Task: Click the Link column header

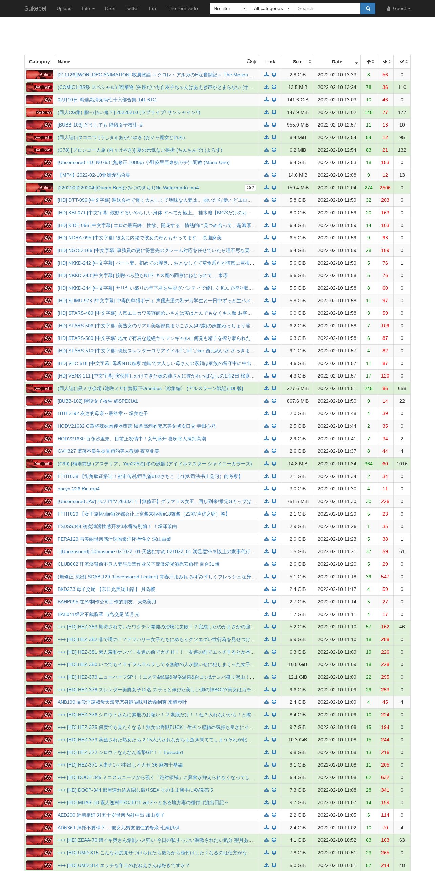Action: (x=270, y=62)
